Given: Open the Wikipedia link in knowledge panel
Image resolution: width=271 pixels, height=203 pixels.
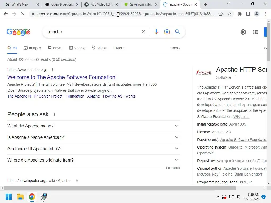Looking at the screenshot, I should tap(241, 117).
